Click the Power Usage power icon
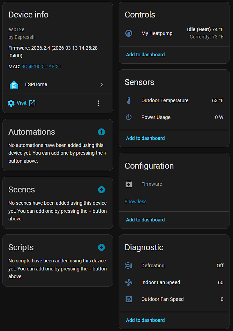The height and width of the screenshot is (331, 233). coord(129,117)
